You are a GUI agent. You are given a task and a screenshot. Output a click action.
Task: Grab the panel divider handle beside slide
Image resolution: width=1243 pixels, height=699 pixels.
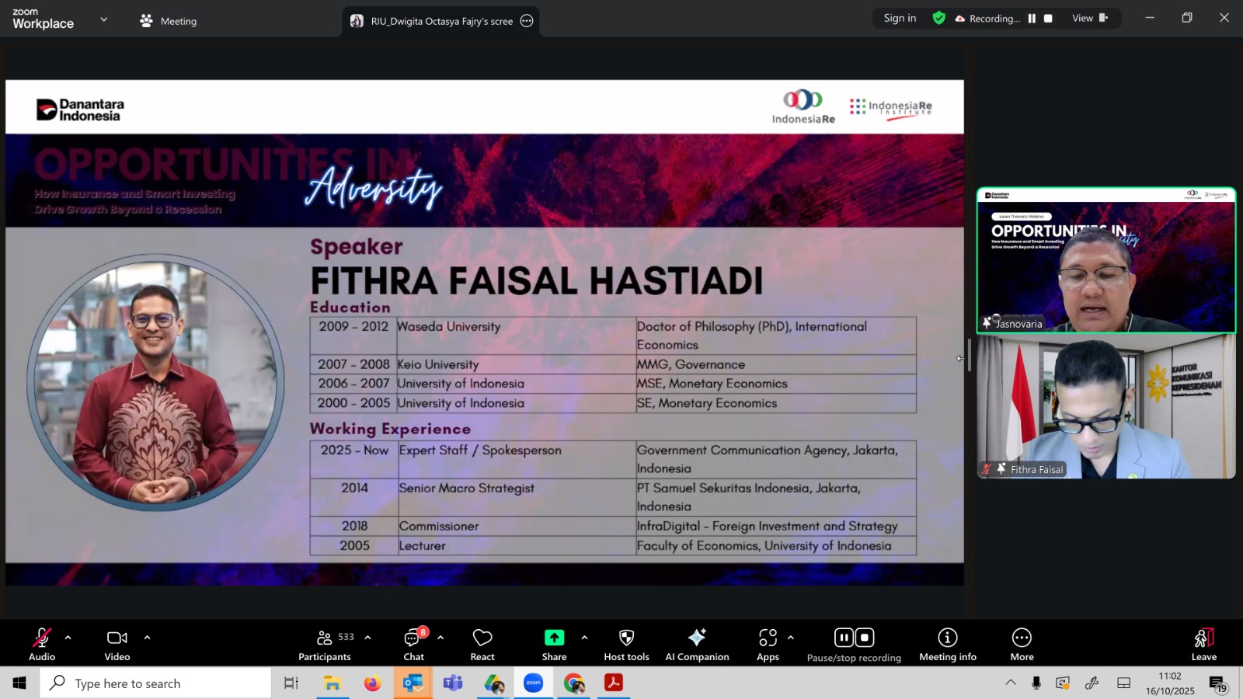point(969,356)
